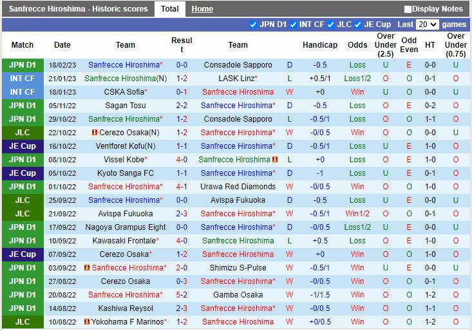
Task: Click the 0-2 half-time score in Sagan Tosu row
Action: click(x=430, y=106)
